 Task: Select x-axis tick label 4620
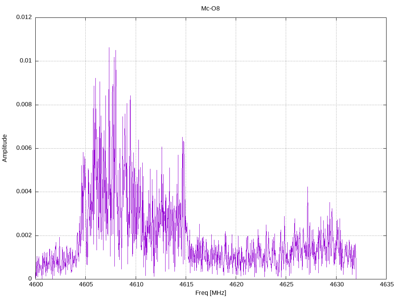pyautogui.click(x=236, y=285)
